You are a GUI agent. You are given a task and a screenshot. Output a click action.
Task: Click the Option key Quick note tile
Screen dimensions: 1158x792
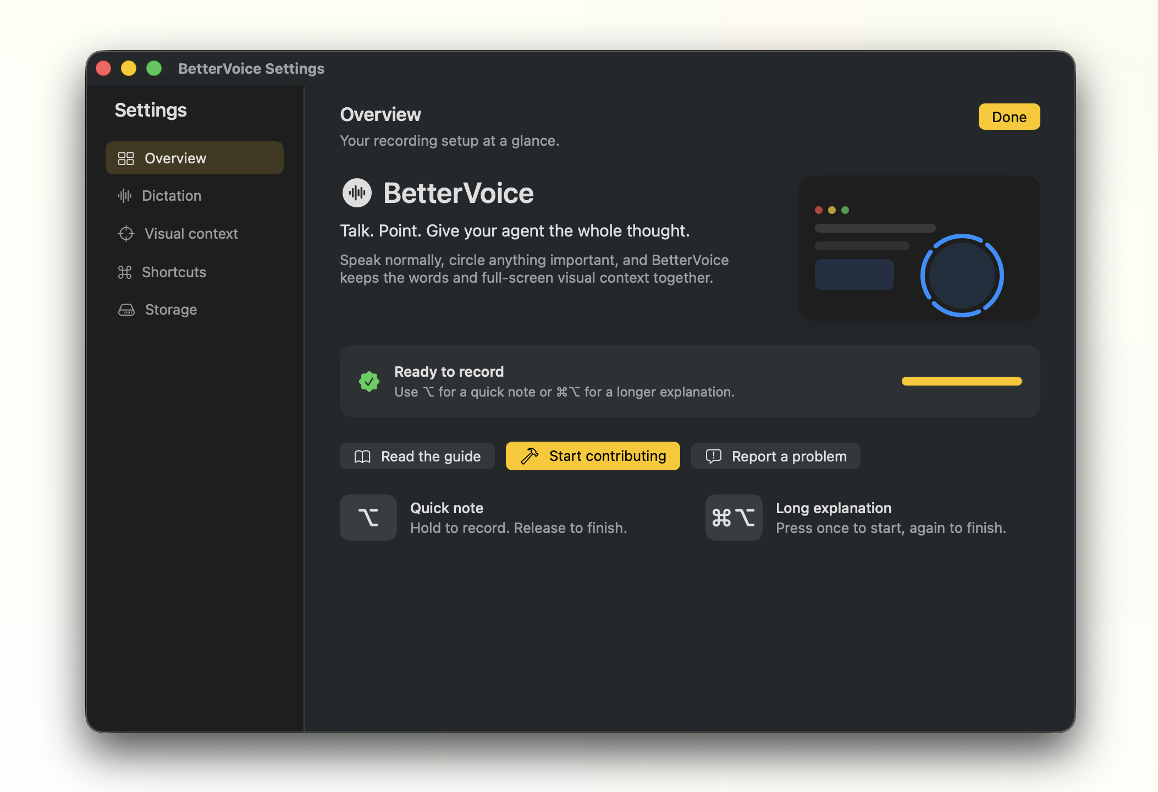pyautogui.click(x=368, y=518)
